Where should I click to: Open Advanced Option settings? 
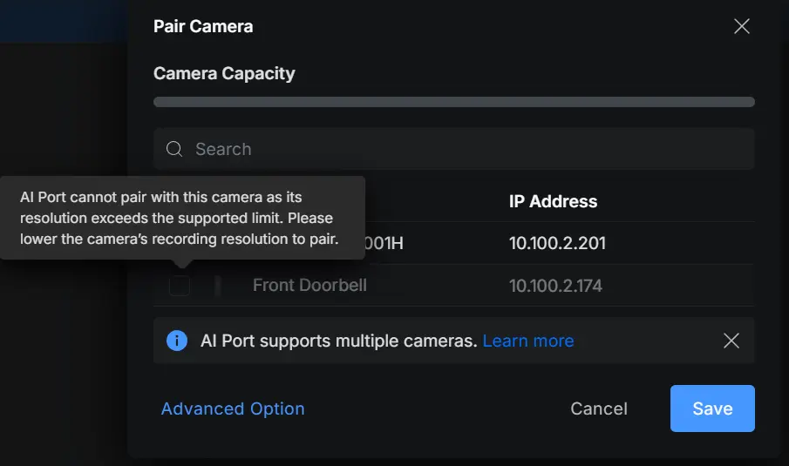coord(233,409)
